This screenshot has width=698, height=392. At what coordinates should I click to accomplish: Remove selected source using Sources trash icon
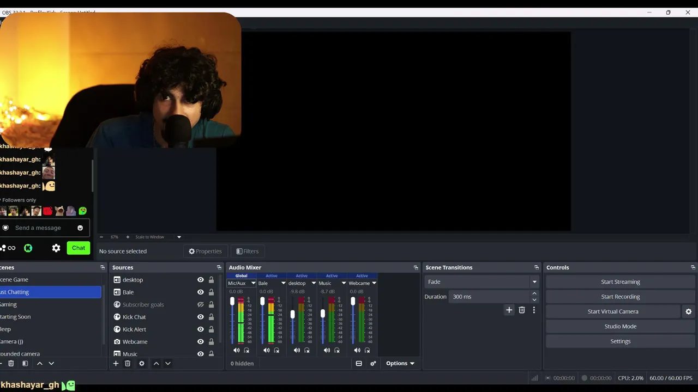point(128,363)
